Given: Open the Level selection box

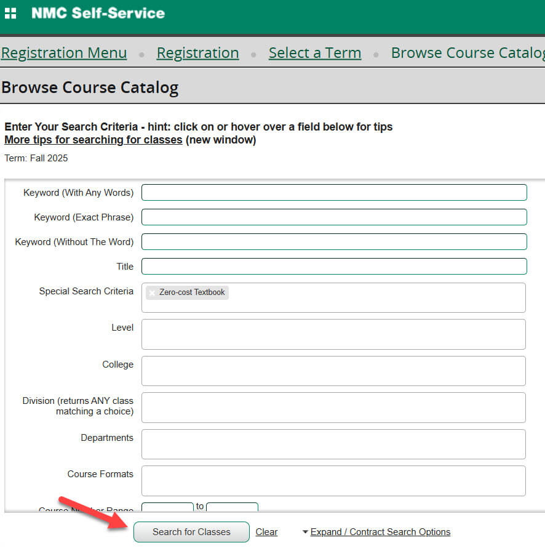Looking at the screenshot, I should click(333, 334).
